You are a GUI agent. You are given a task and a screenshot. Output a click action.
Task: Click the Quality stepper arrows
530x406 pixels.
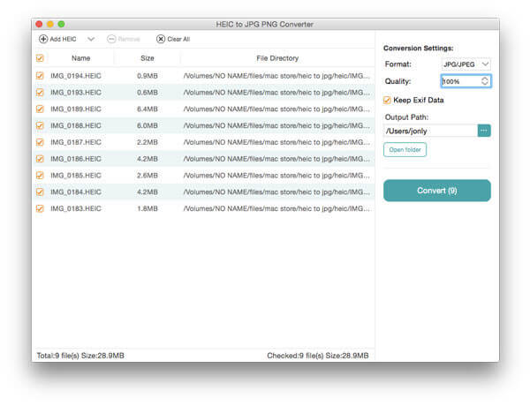[x=485, y=81]
